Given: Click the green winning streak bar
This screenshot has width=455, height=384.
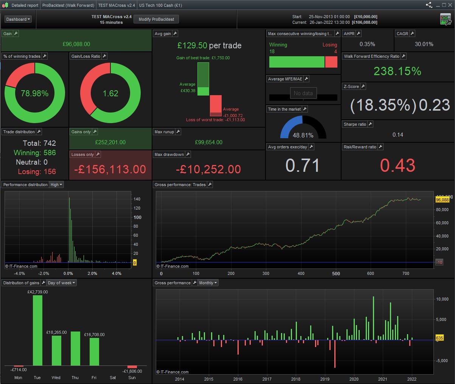Looking at the screenshot, I should 297,62.
